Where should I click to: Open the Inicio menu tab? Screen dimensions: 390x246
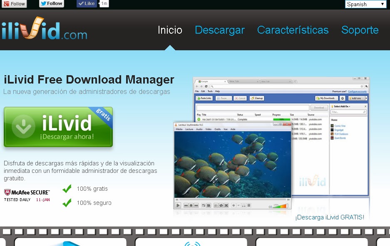(x=170, y=30)
